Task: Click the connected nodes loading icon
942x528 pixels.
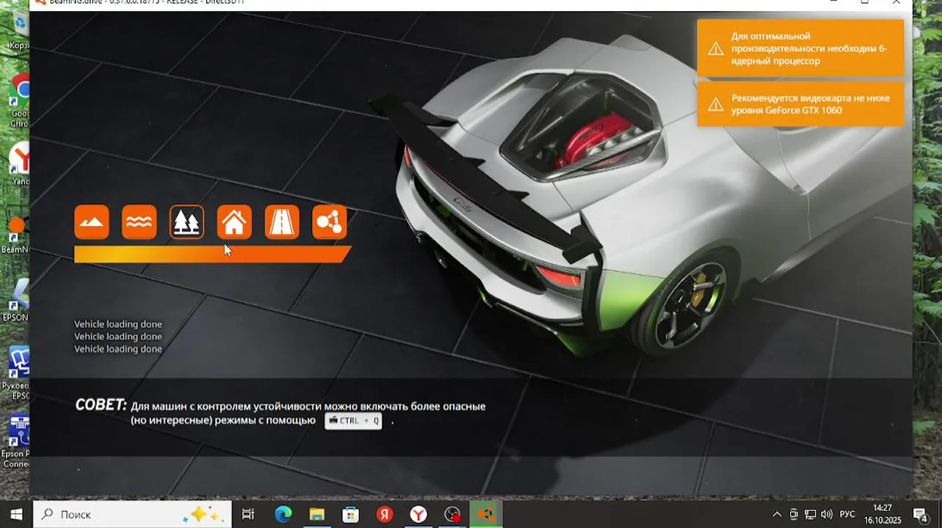Action: (x=330, y=222)
